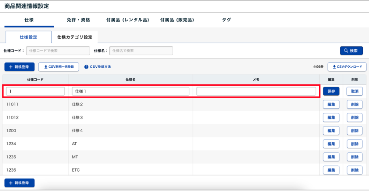369x191 pixels.
Task: Click the CSV新規一括登録 upload button
Action: pos(58,67)
